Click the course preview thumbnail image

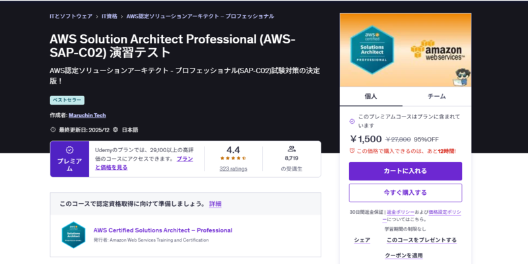point(405,50)
